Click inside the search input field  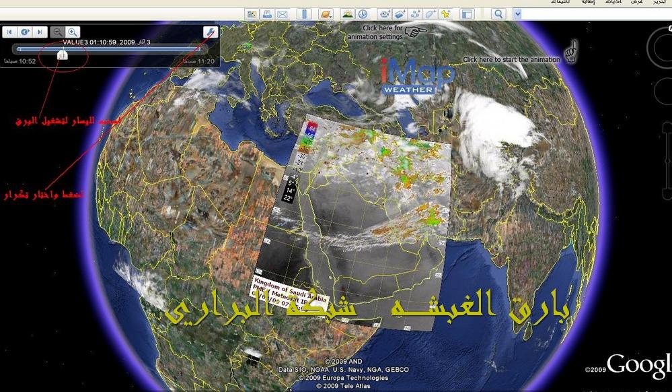tap(597, 14)
